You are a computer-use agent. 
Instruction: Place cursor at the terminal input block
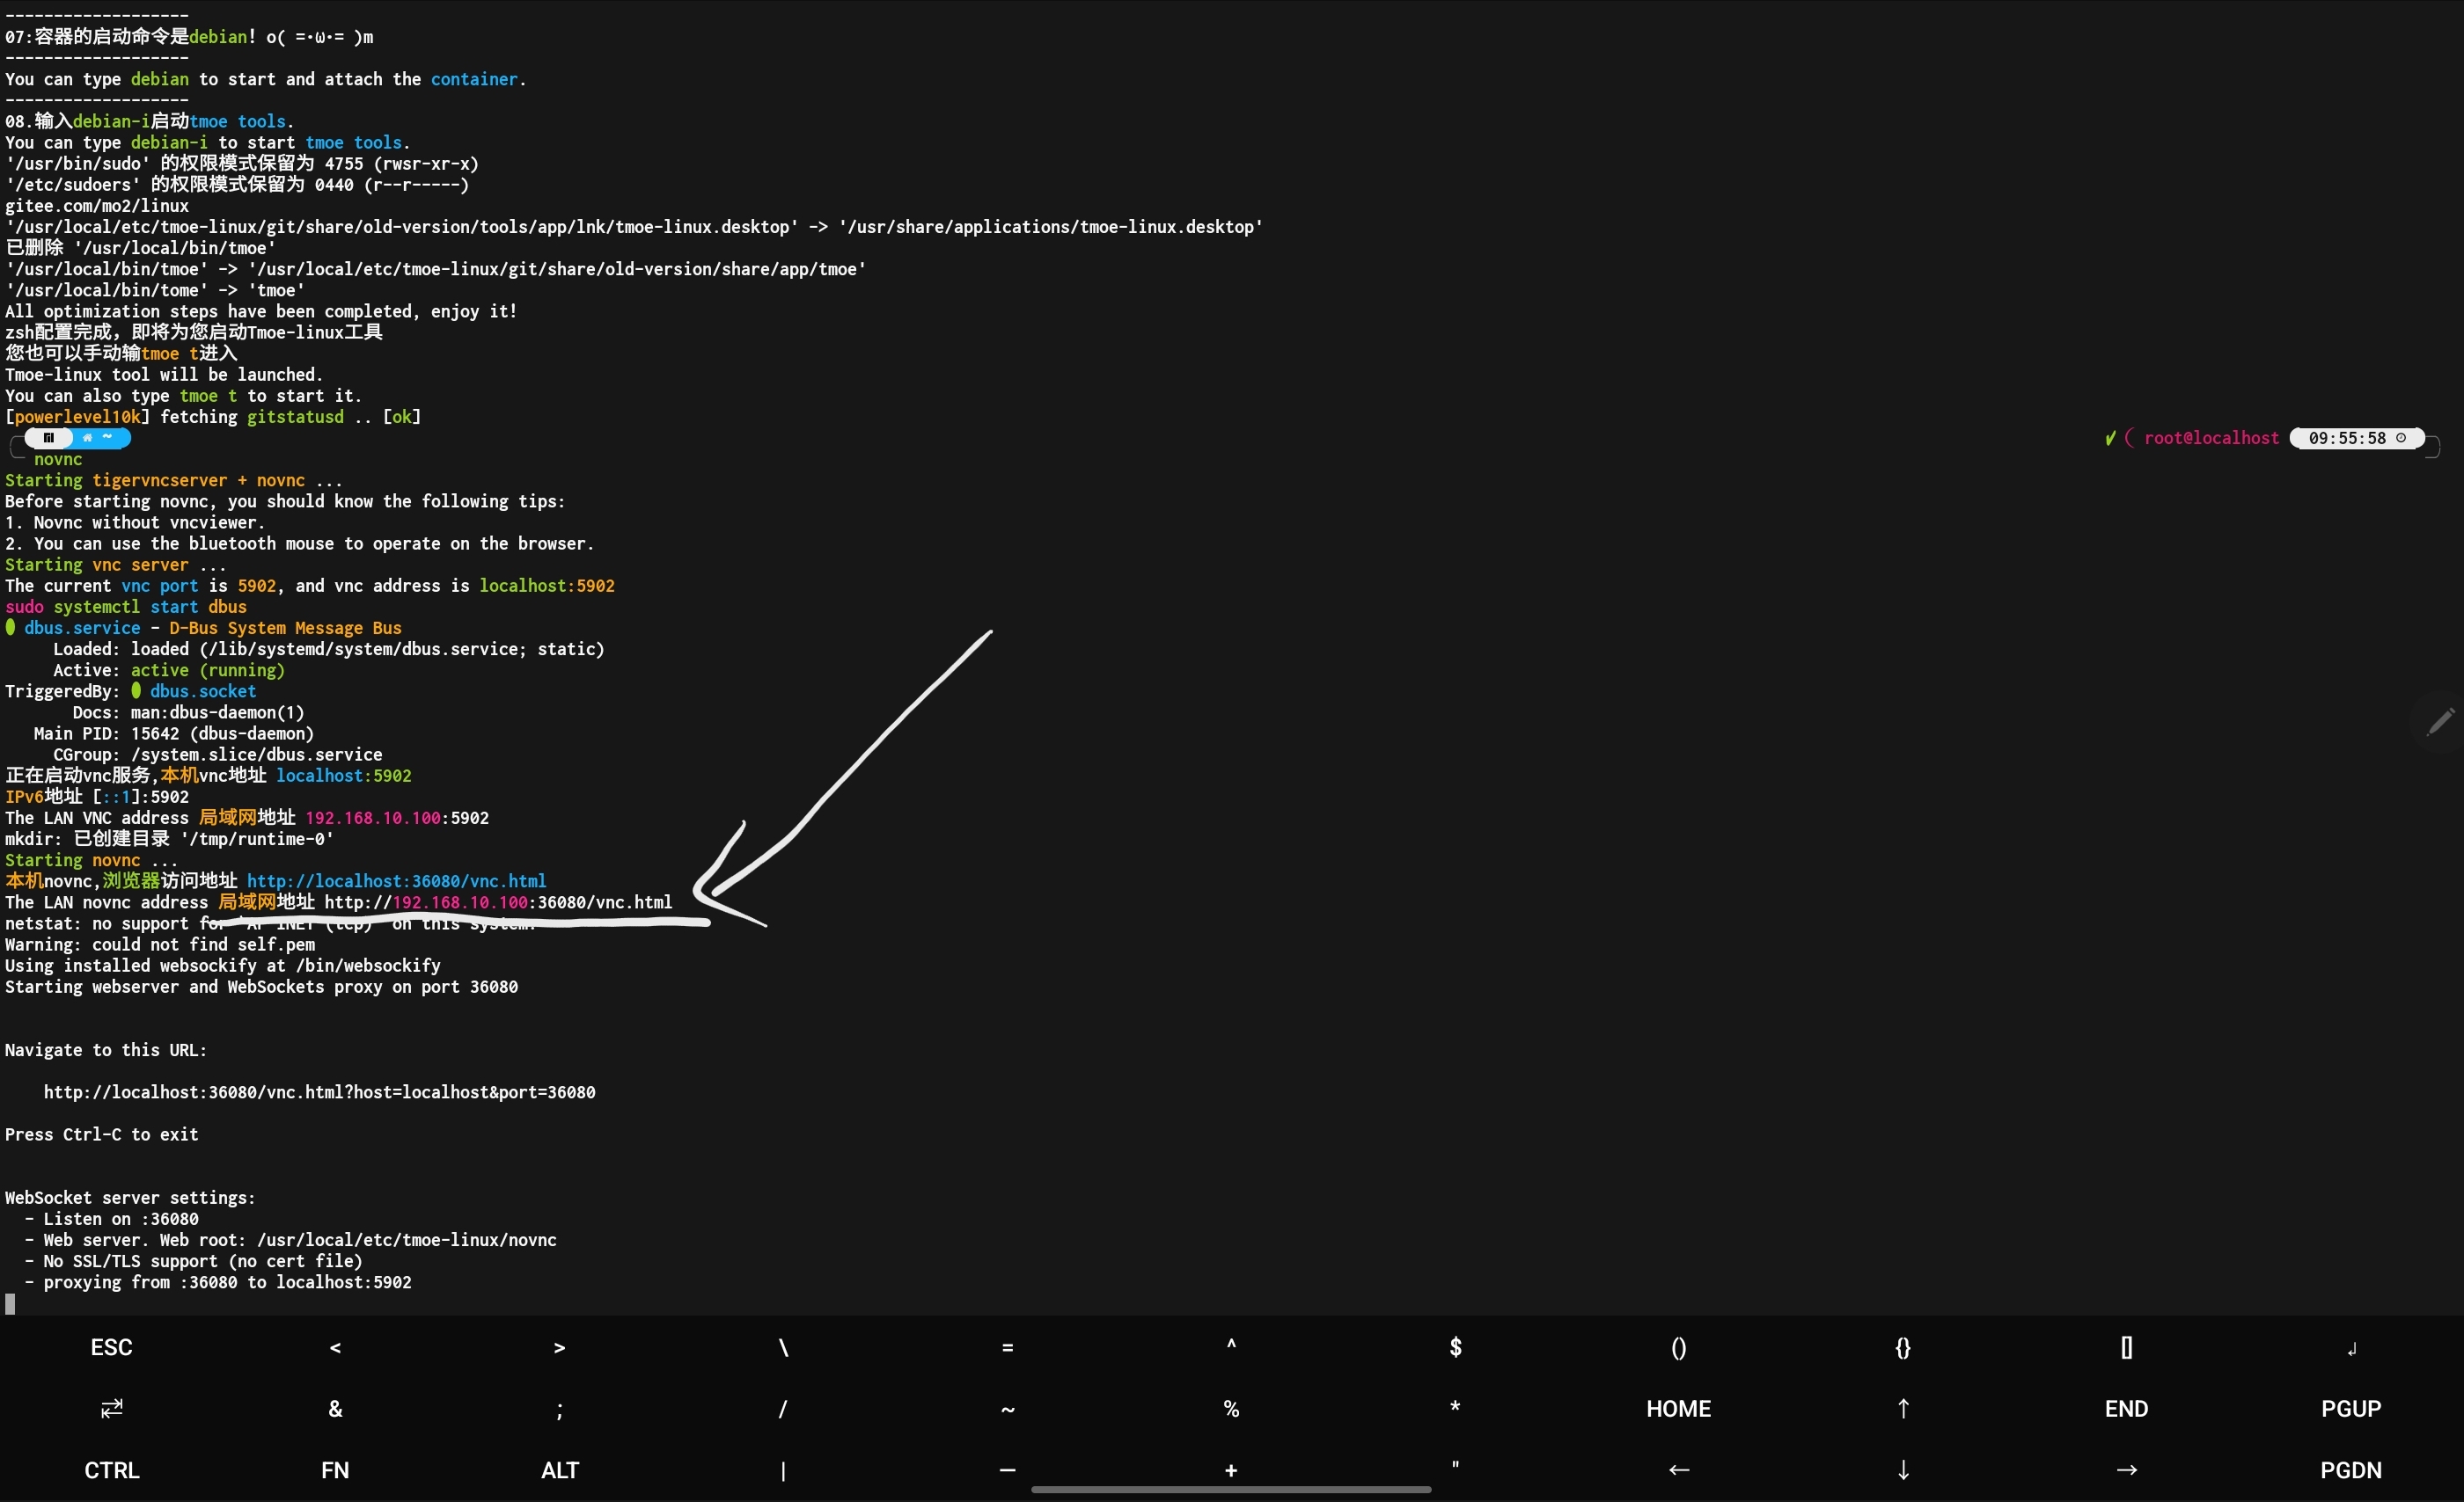point(10,1303)
